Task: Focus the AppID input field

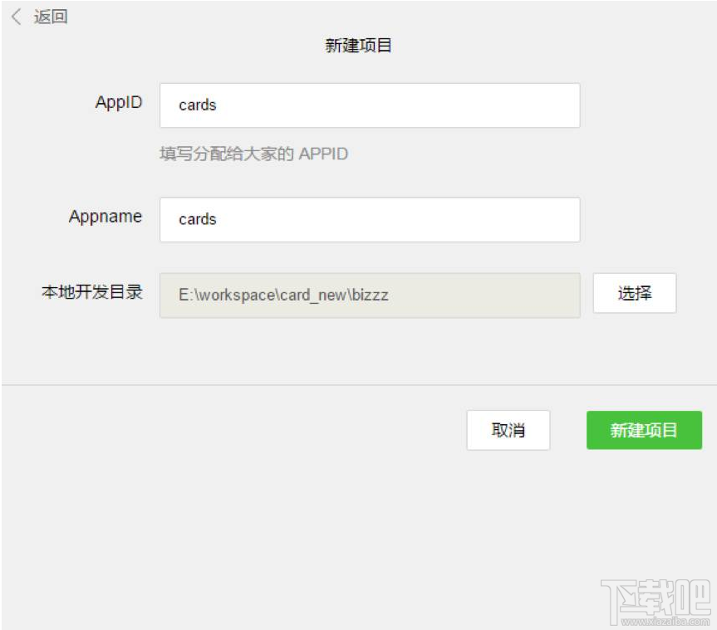Action: tap(370, 105)
